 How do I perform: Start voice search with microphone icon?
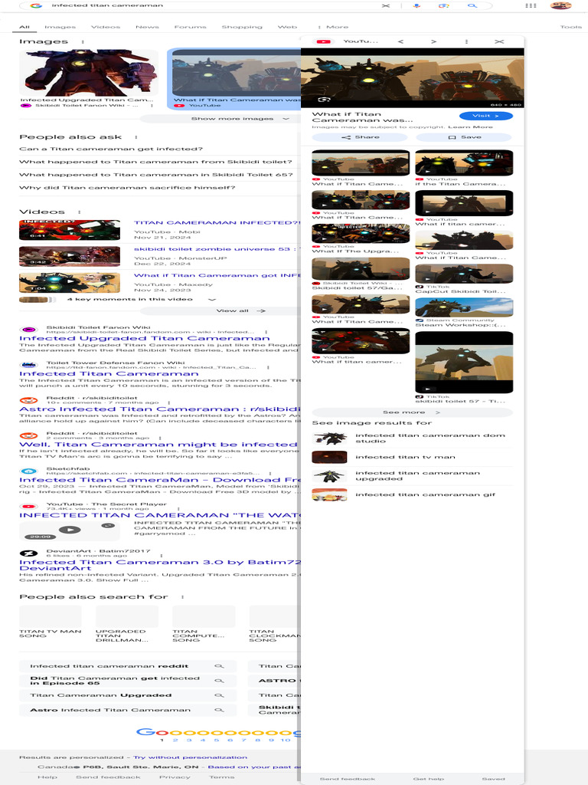pyautogui.click(x=416, y=5)
